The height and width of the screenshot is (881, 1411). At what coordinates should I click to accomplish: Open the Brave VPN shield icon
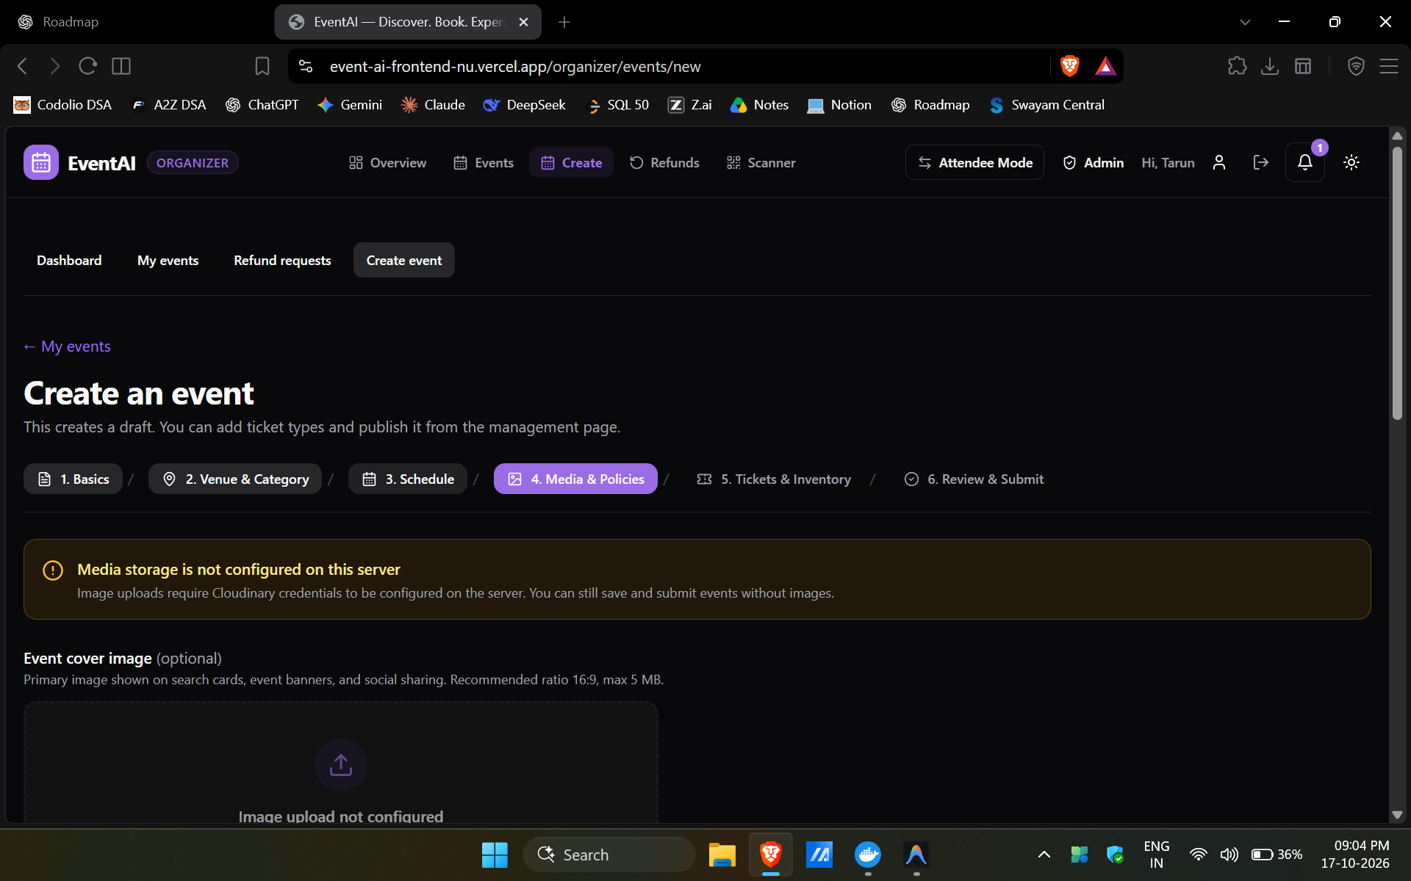1356,66
